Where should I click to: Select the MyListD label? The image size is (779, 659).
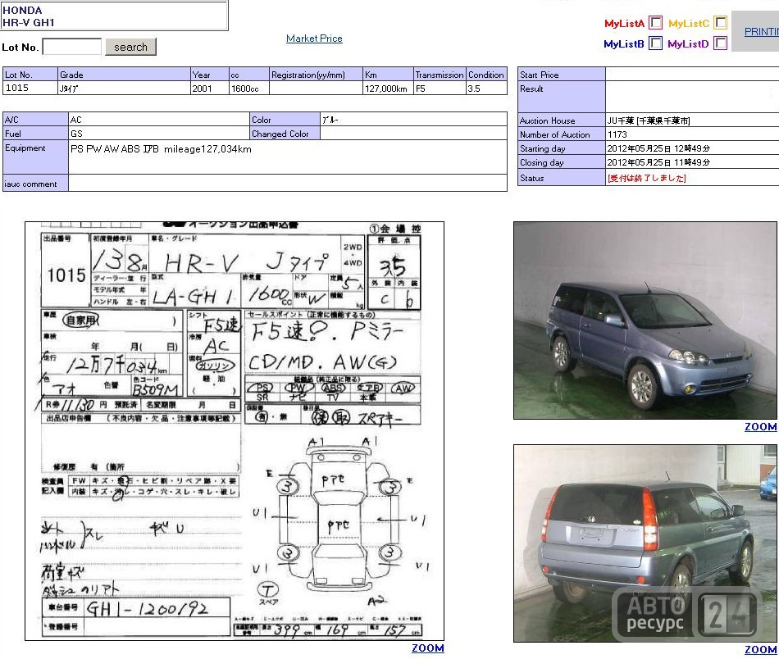(x=688, y=43)
